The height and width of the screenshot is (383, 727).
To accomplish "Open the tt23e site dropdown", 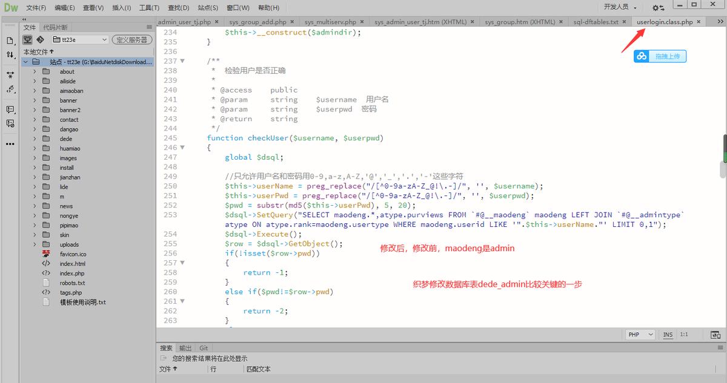I will coord(80,39).
